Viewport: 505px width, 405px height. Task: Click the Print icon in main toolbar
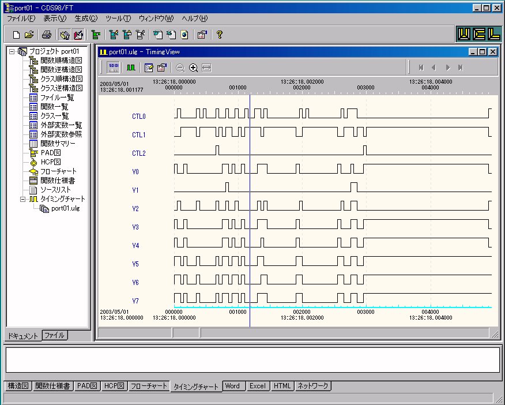coord(47,35)
